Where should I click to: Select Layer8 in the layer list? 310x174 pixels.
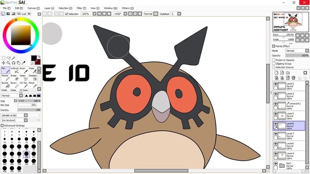point(289,125)
